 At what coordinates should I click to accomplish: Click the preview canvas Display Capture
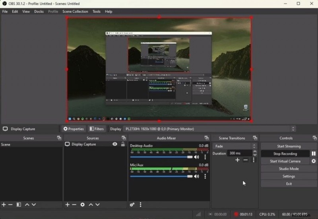[x=159, y=69]
